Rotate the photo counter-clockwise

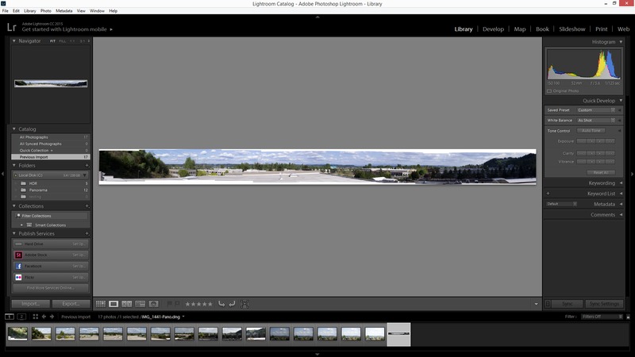[221, 304]
